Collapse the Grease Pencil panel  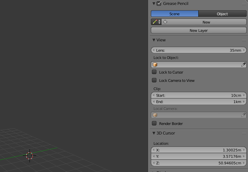click(x=154, y=3)
